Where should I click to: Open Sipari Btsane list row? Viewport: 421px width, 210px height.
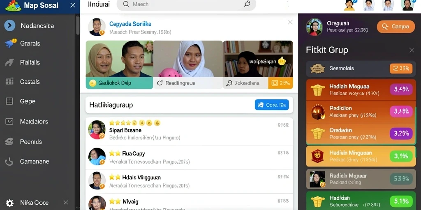(x=189, y=131)
